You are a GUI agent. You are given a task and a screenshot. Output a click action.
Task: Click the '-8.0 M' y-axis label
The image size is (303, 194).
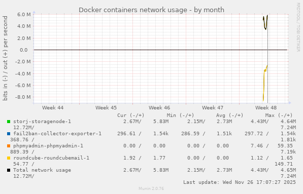coord(23,97)
